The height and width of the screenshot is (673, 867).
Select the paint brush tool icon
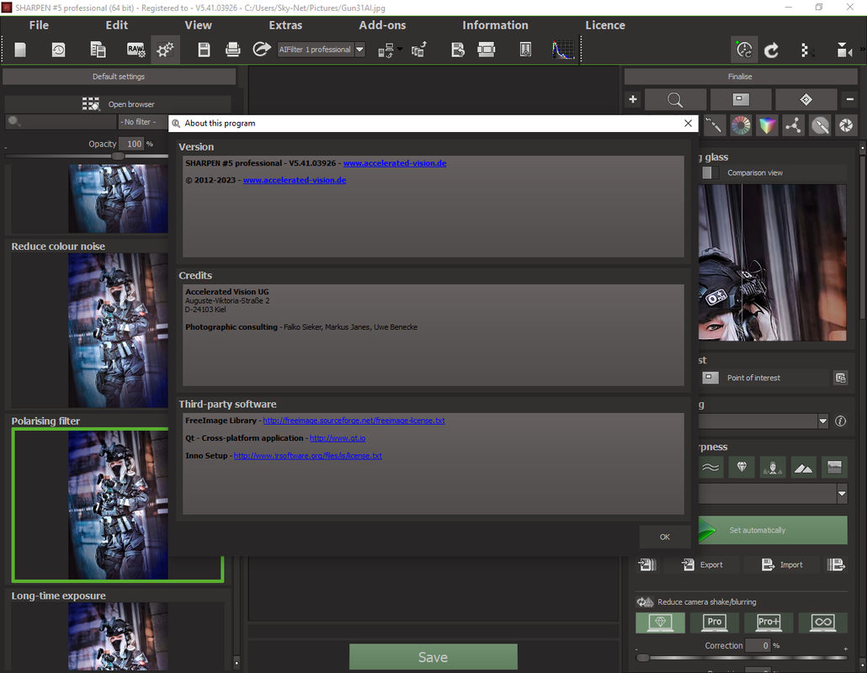(x=713, y=125)
